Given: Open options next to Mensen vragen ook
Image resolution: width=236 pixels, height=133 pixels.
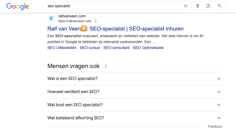Looking at the screenshot, I should (106, 66).
